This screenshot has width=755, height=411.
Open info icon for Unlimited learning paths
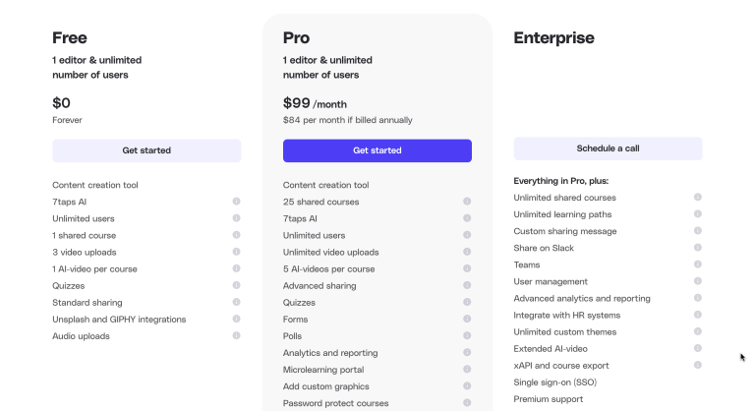[698, 214]
